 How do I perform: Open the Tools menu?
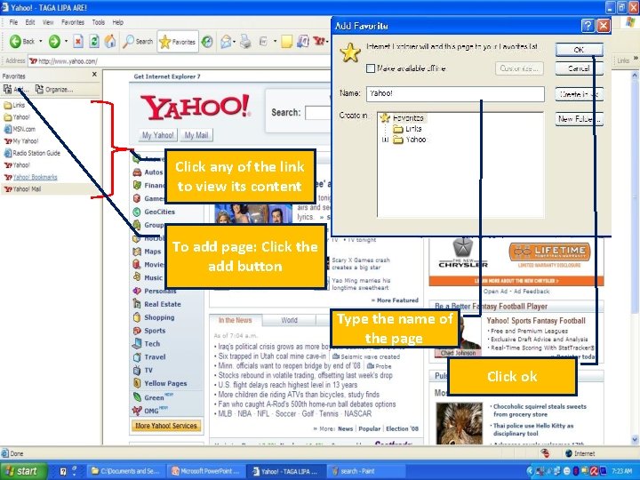point(99,22)
